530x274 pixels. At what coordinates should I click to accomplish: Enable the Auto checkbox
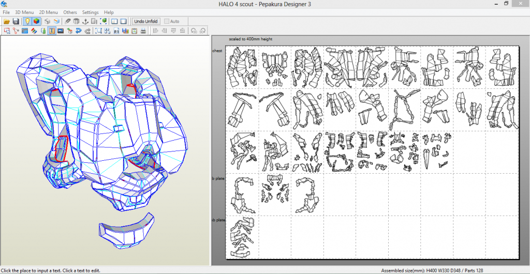(x=167, y=21)
